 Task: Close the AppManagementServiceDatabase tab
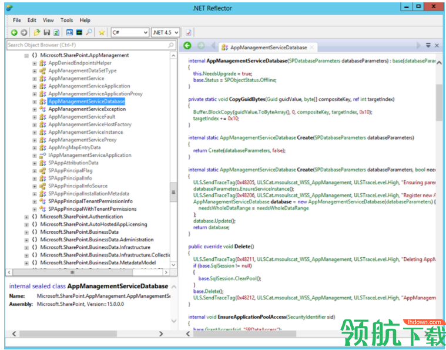click(312, 47)
